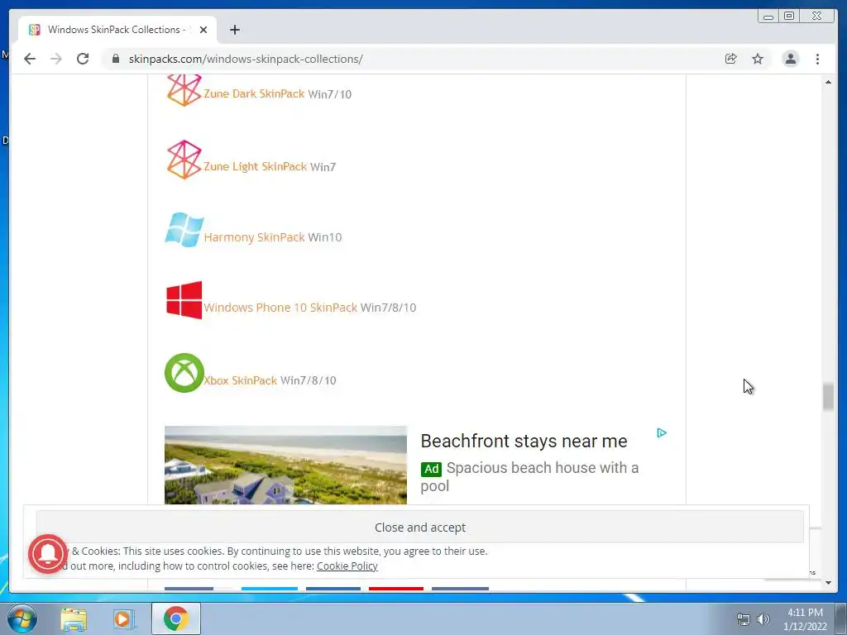847x635 pixels.
Task: Open the Harmony SkinPack link
Action: 254,237
